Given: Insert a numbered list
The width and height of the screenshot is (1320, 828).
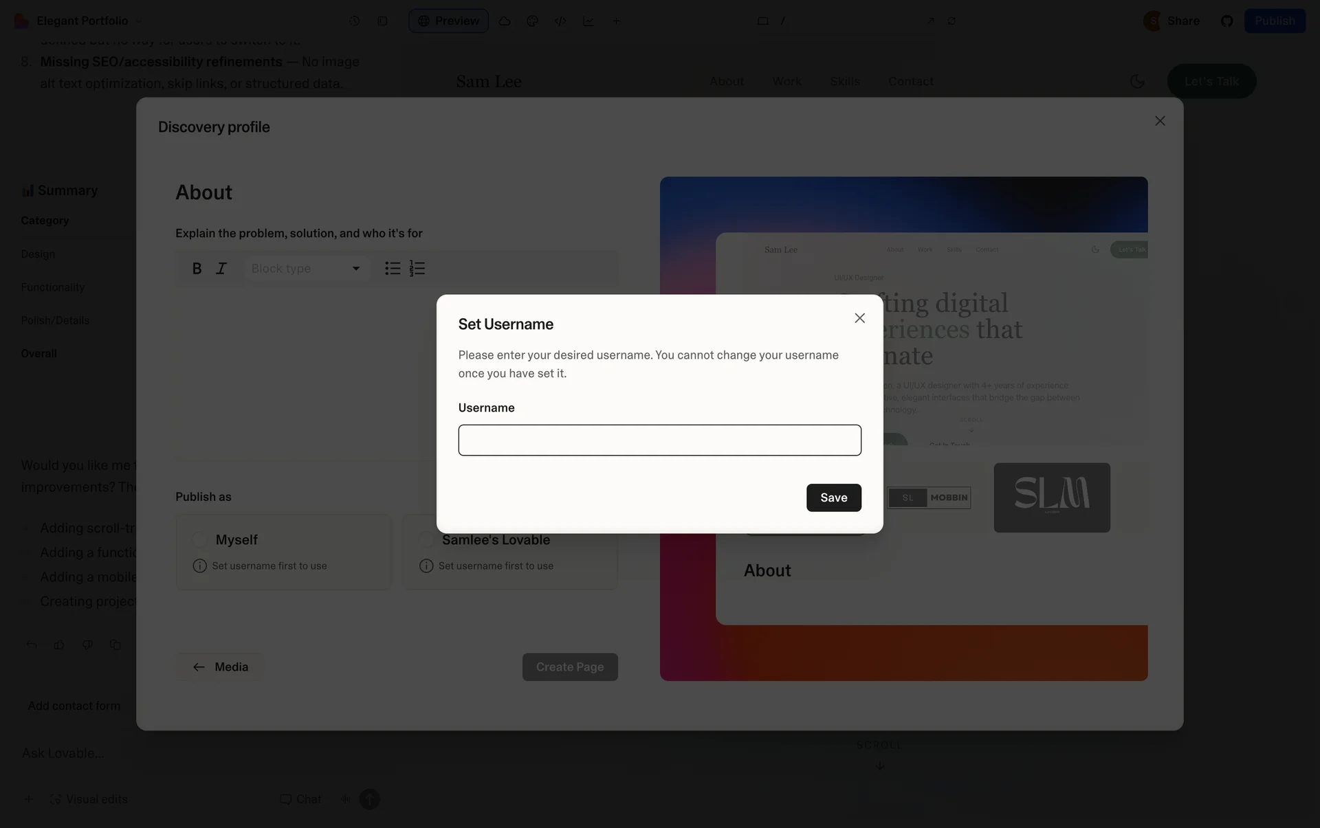Looking at the screenshot, I should tap(417, 269).
